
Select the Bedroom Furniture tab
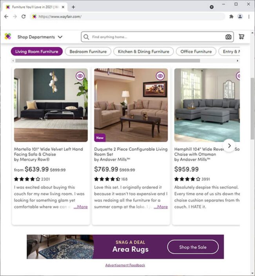tap(88, 52)
